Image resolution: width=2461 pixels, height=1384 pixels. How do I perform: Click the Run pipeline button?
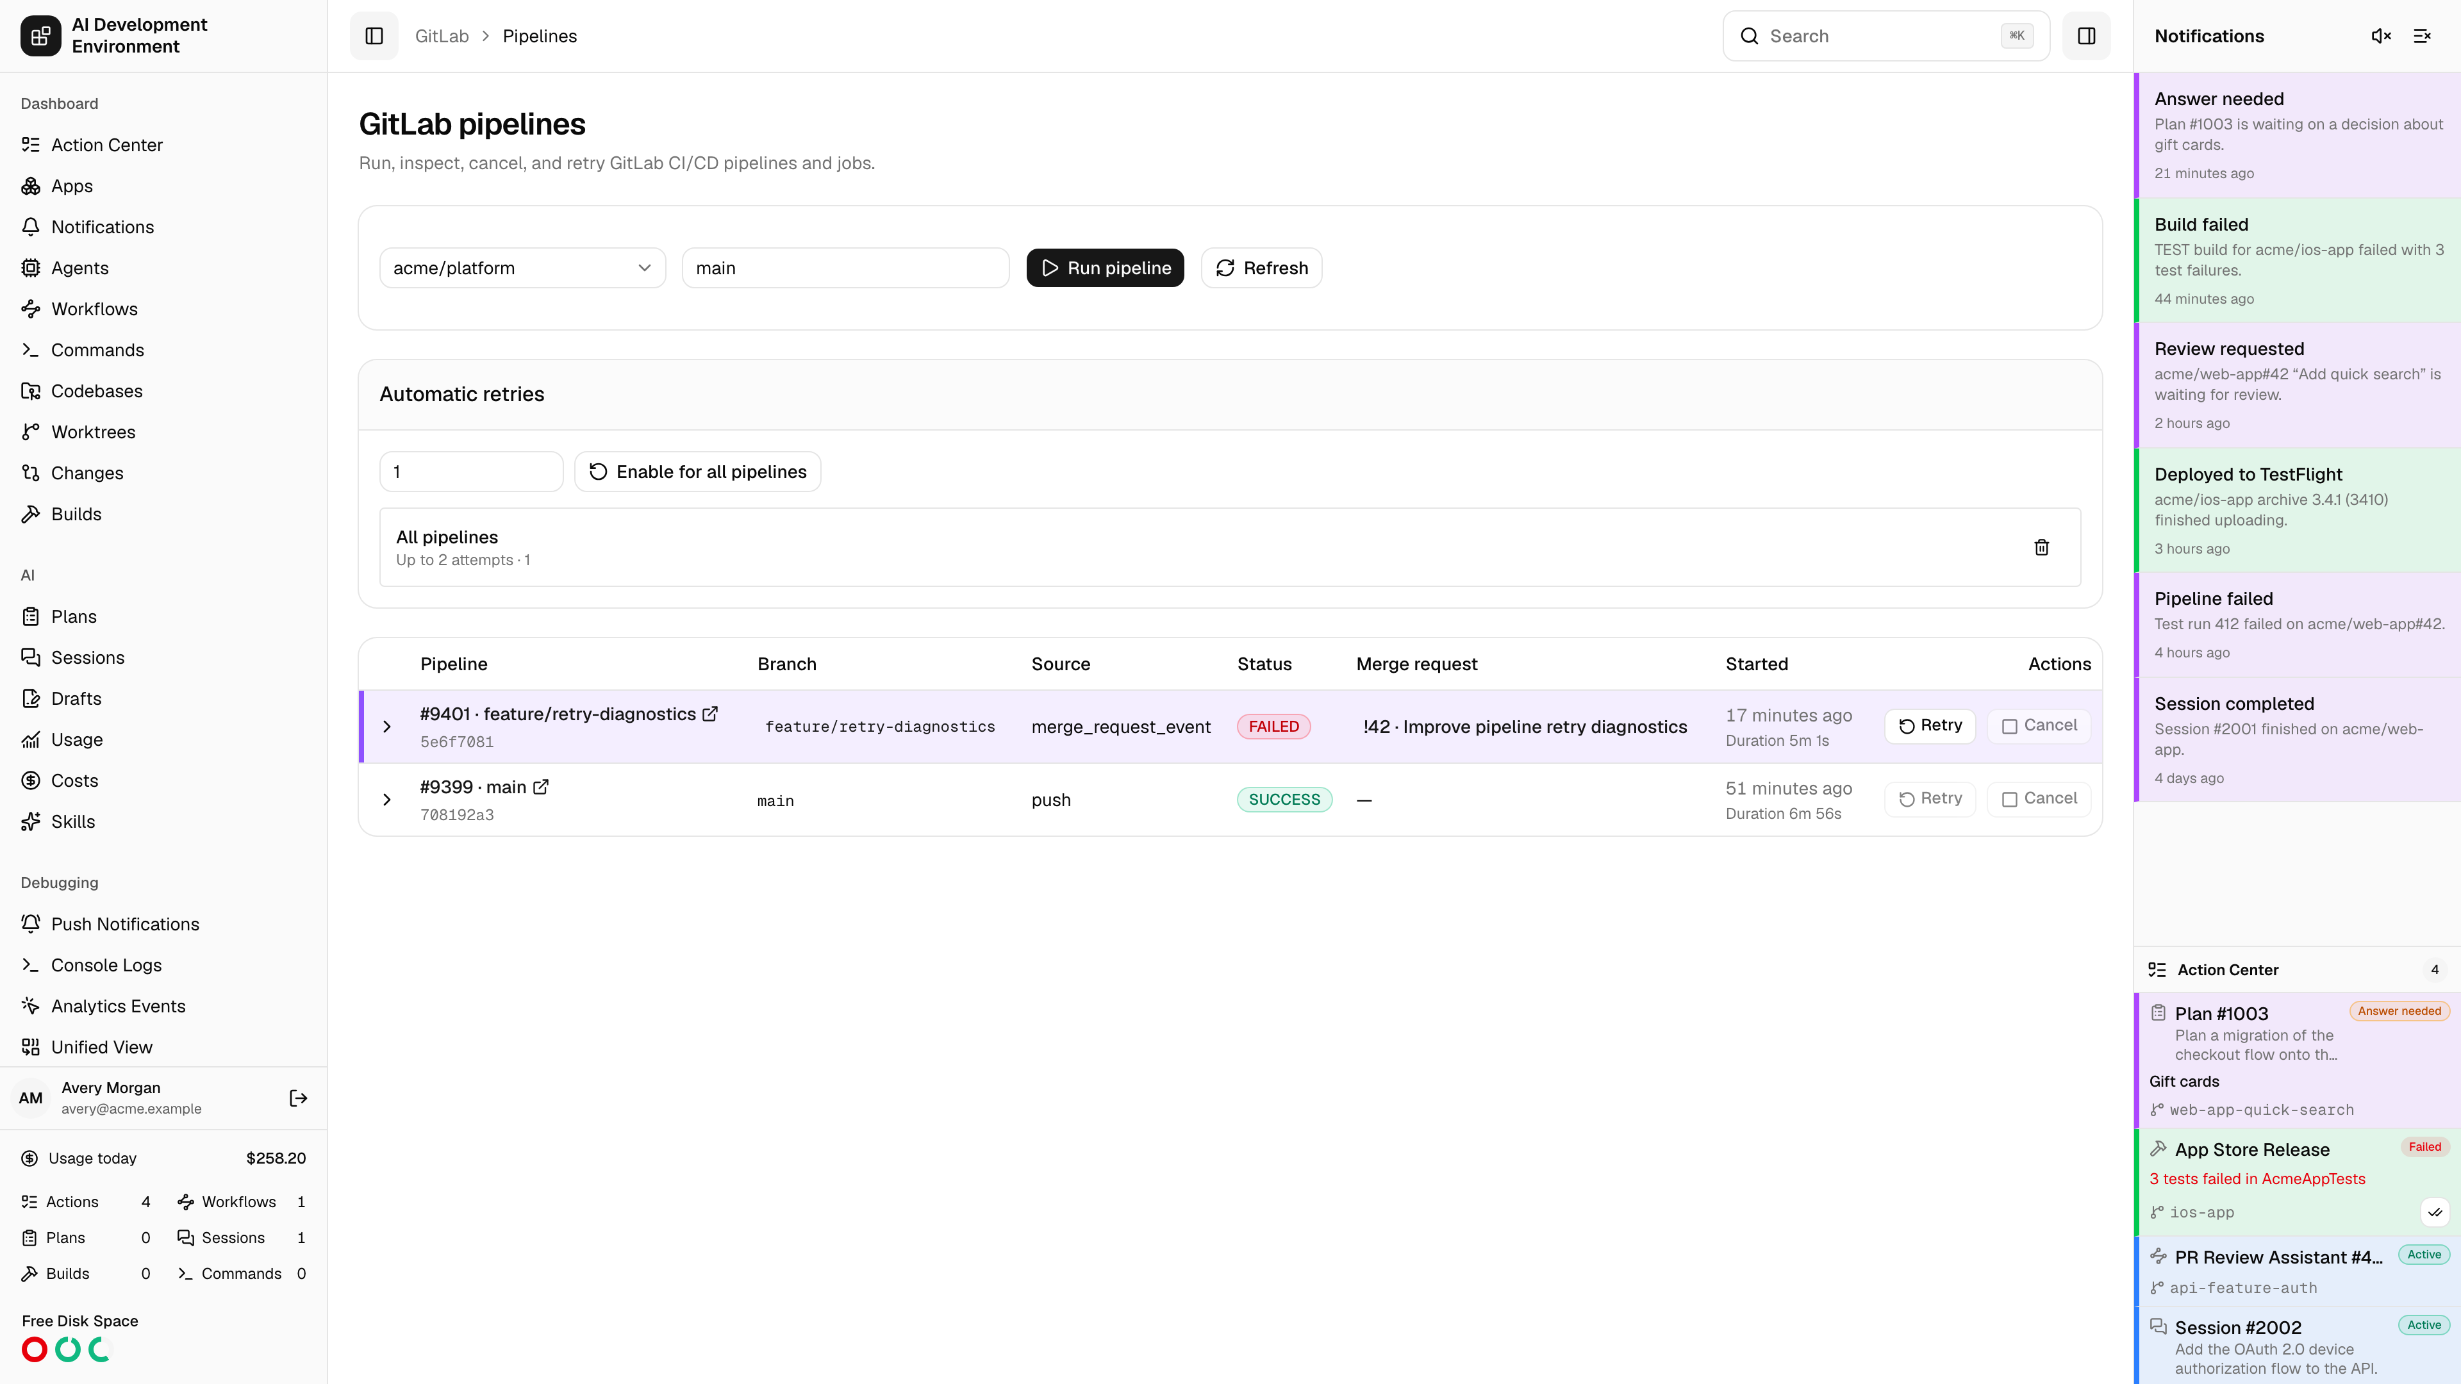coord(1106,268)
